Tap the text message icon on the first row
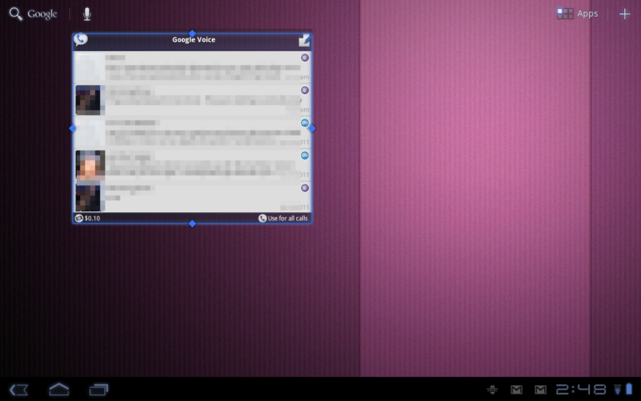 click(305, 58)
